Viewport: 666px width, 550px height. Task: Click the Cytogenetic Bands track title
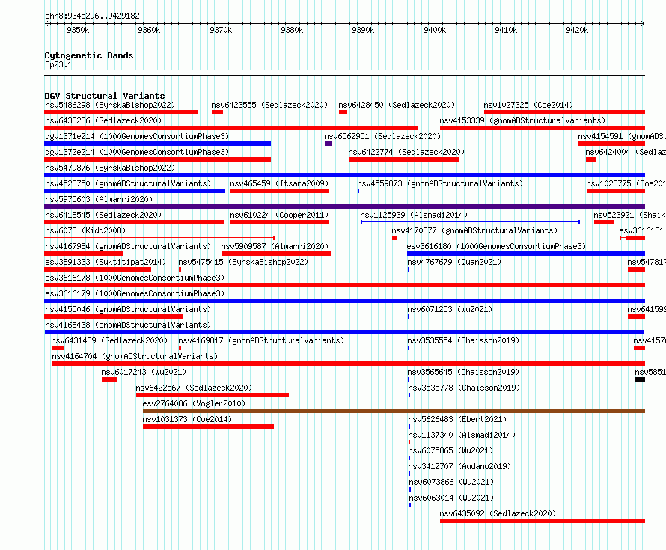tap(89, 55)
